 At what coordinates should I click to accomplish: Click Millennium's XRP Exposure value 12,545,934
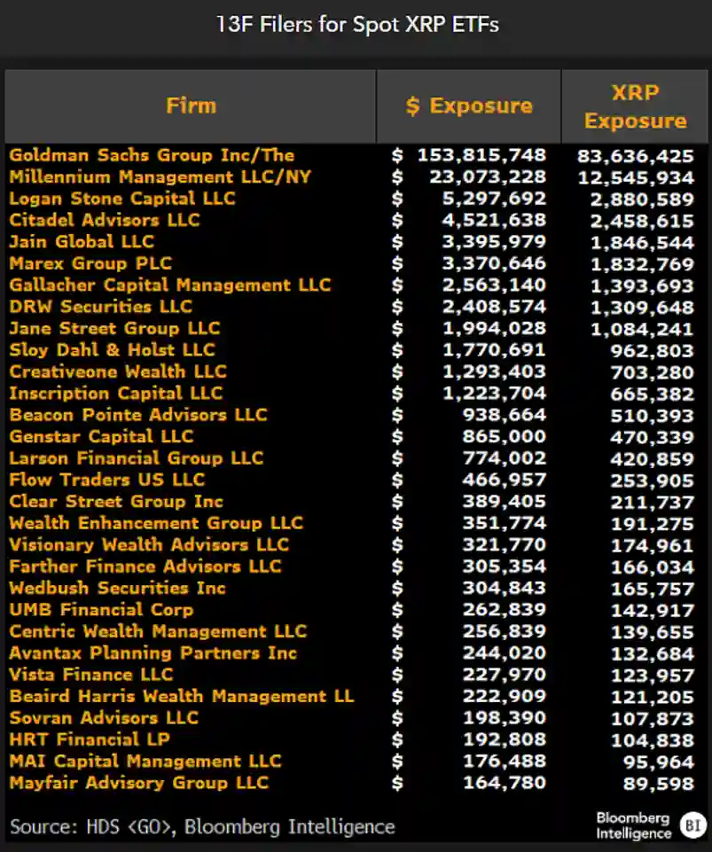tap(636, 176)
